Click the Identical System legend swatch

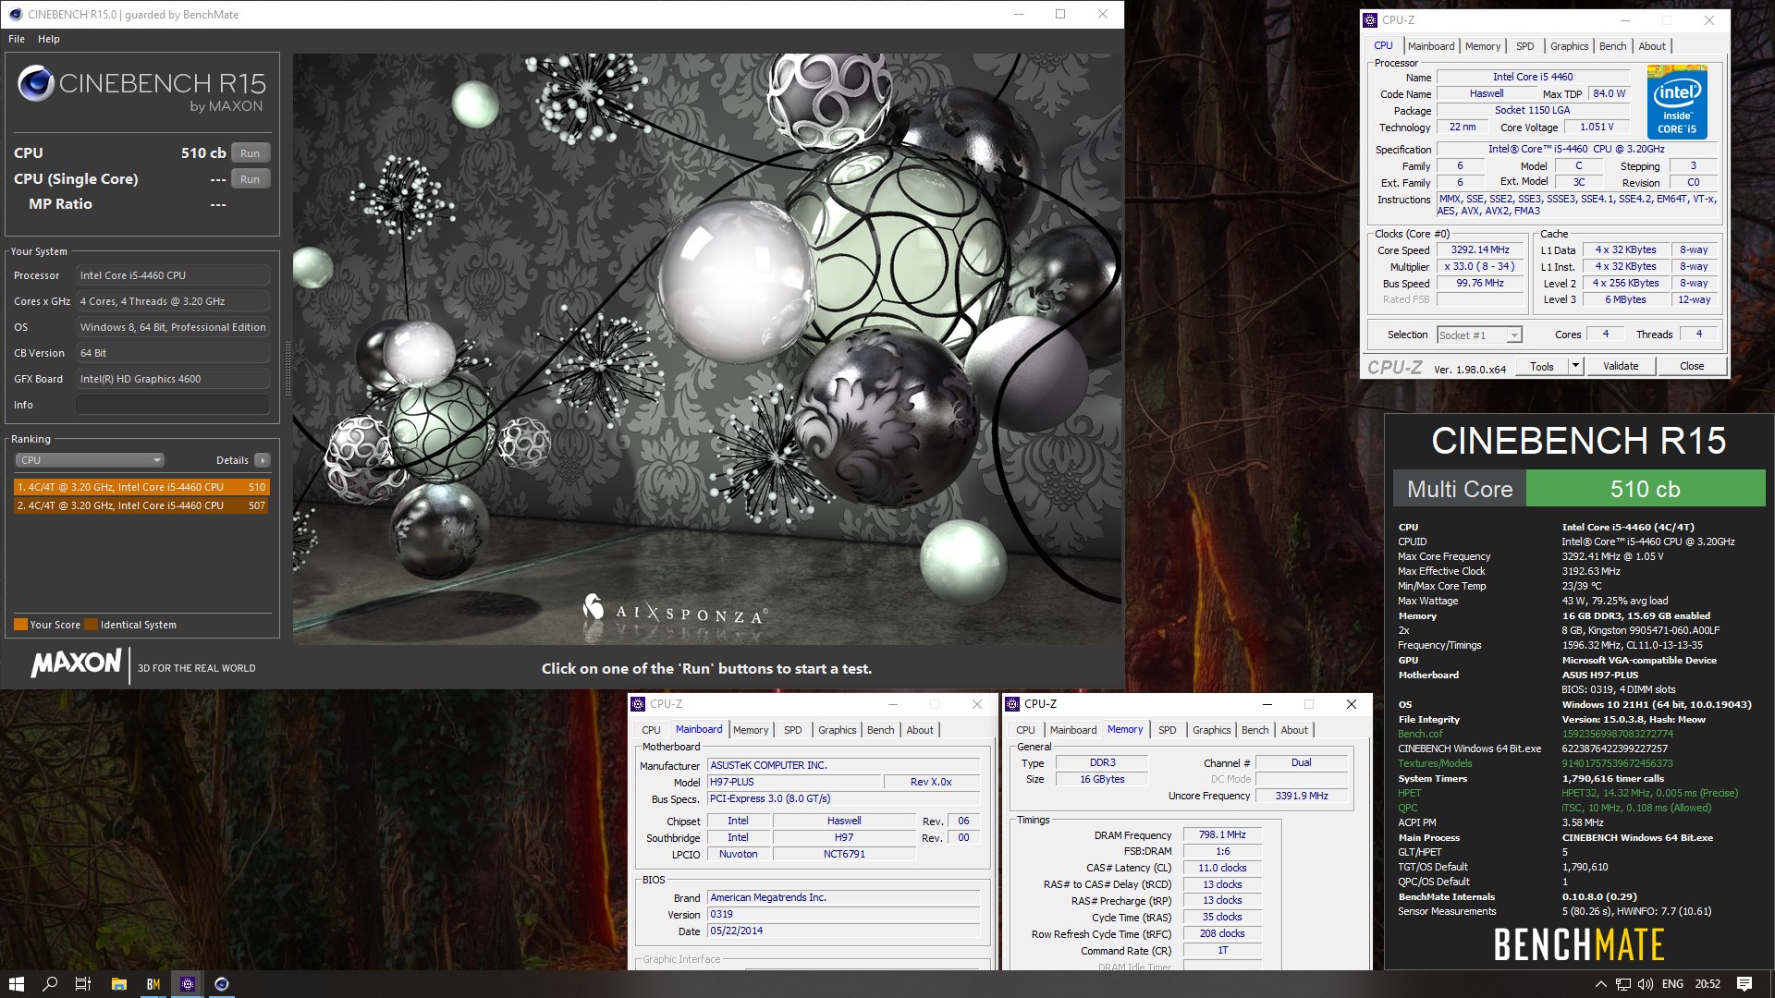91,625
